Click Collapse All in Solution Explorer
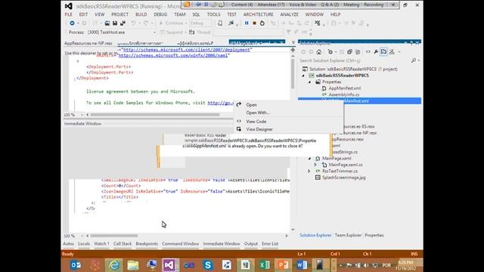484x272 pixels. point(349,52)
